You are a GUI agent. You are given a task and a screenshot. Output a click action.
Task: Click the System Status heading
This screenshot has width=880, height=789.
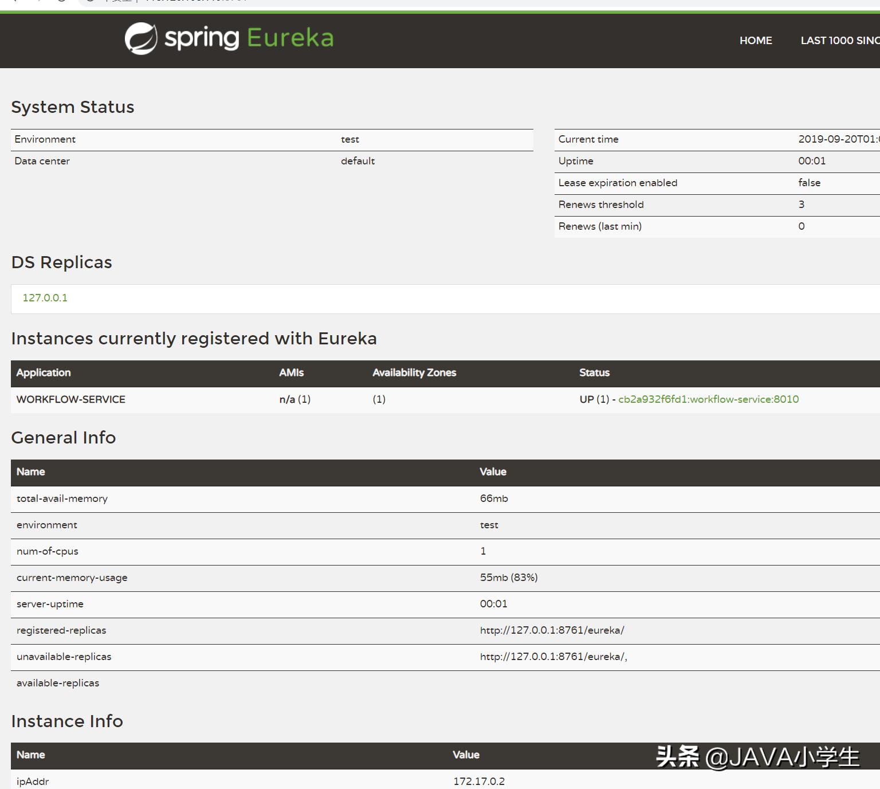73,107
